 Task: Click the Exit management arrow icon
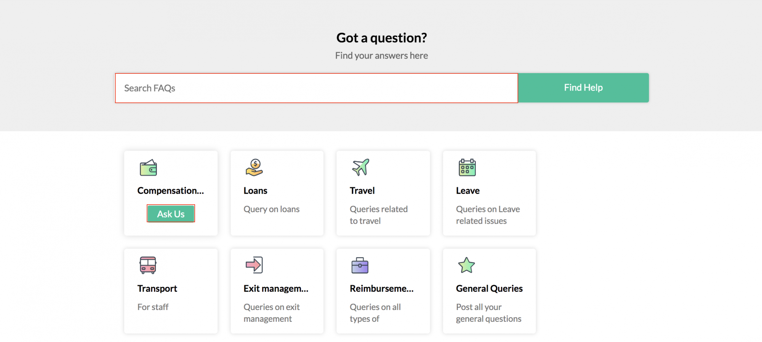click(254, 265)
